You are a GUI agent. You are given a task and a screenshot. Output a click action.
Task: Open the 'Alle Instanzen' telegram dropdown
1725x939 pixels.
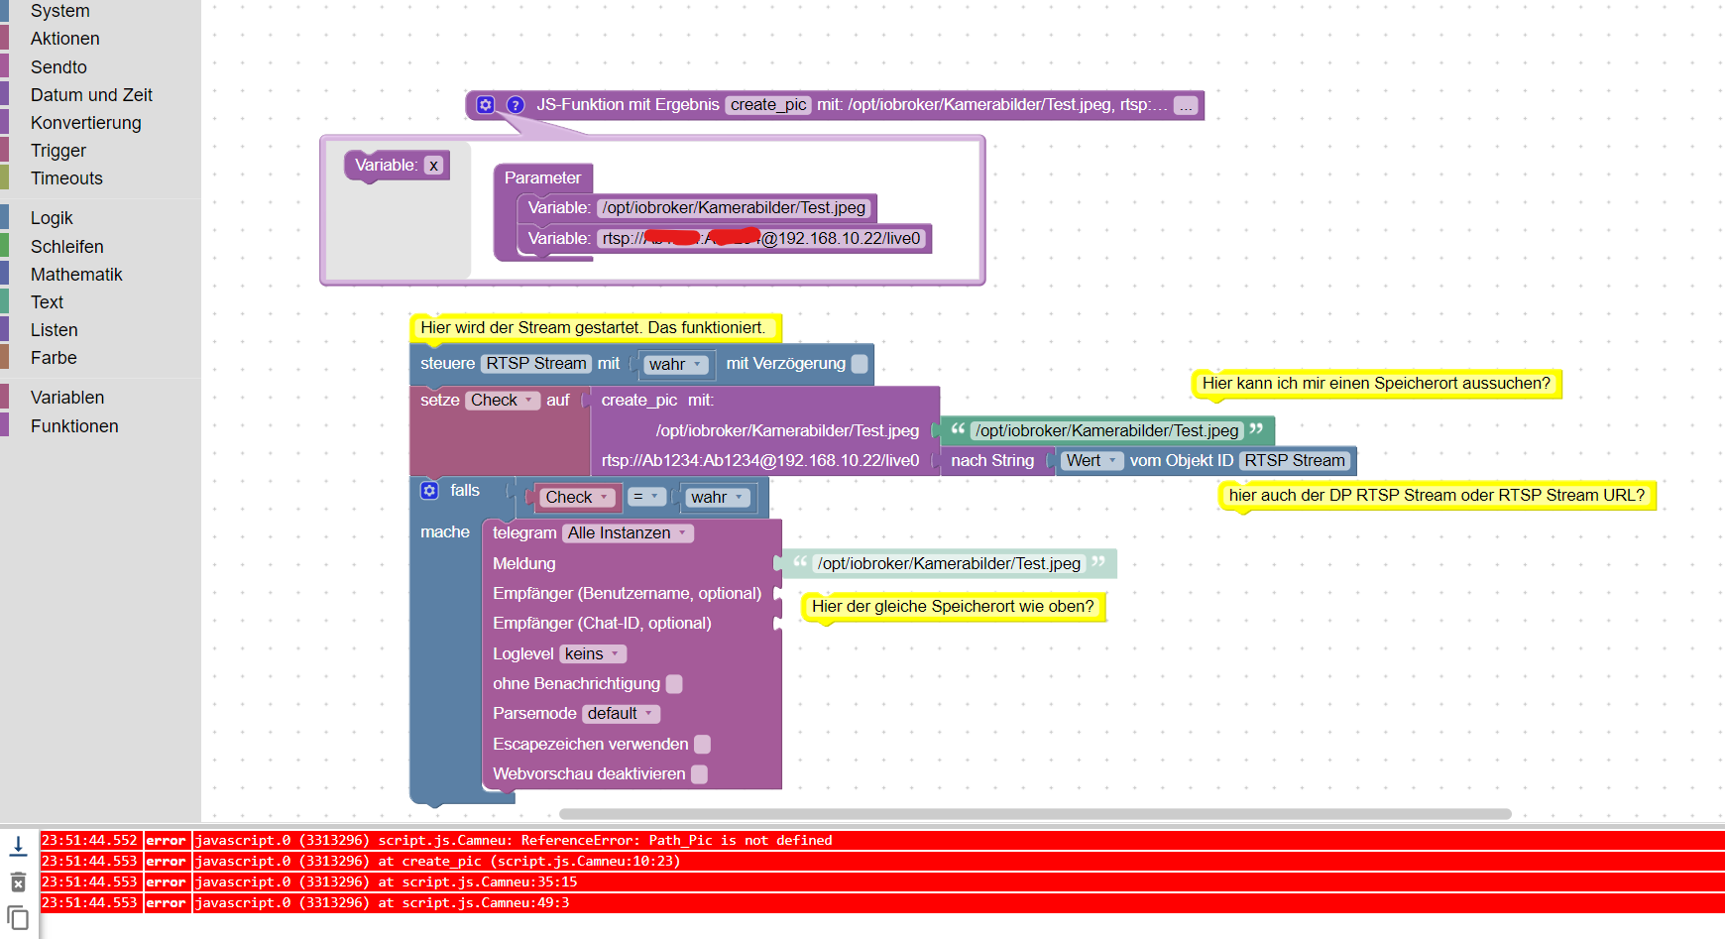pos(628,533)
